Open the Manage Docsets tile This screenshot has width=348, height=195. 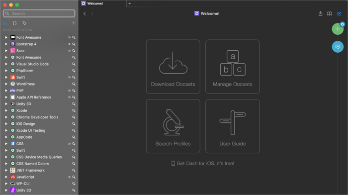(x=232, y=67)
